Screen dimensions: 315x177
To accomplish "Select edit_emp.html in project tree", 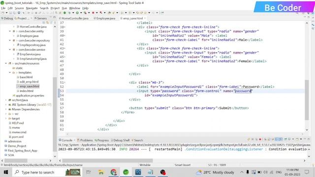I will (29, 82).
